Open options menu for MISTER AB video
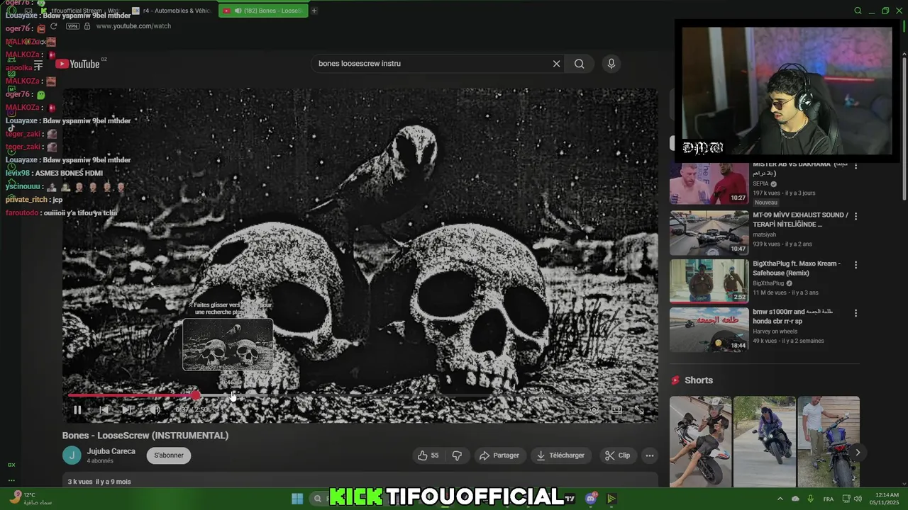 tap(856, 167)
